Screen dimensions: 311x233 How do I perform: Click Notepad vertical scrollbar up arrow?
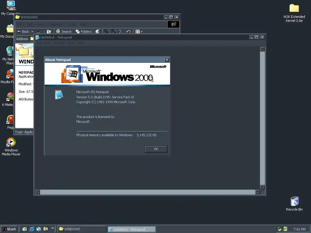pos(262,49)
